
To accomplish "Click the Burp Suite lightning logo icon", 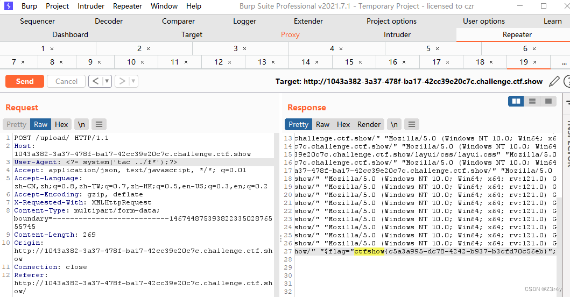I will [9, 6].
